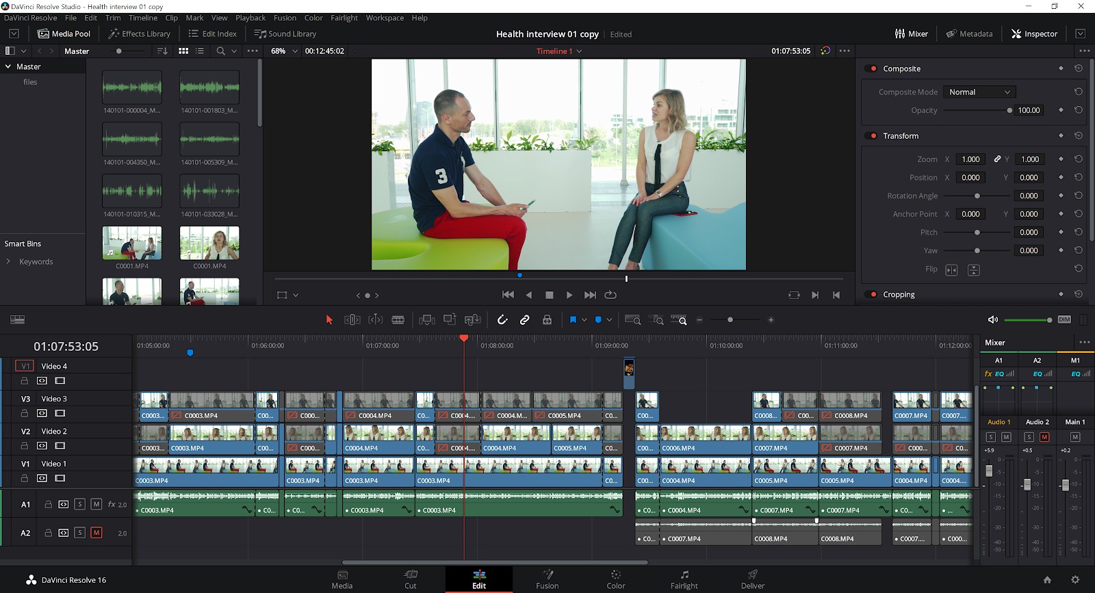Select the Blade Edit Mode tool
This screenshot has height=593, width=1095.
pyautogui.click(x=398, y=319)
